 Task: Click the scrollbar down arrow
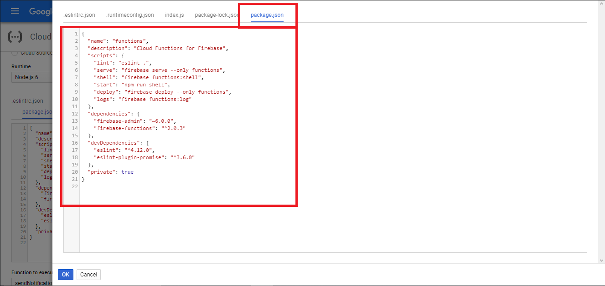pos(601,260)
